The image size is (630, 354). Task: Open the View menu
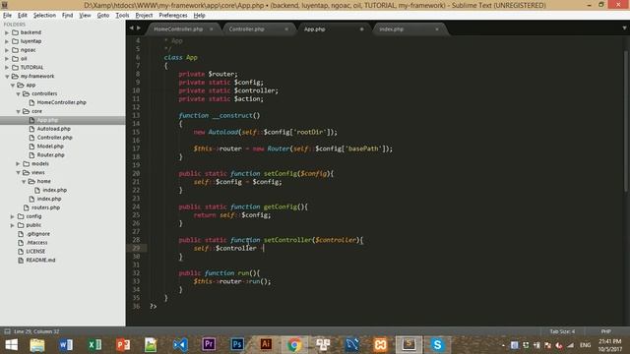(85, 16)
